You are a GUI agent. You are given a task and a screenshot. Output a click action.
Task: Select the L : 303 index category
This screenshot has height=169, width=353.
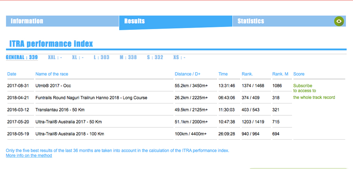pyautogui.click(x=101, y=57)
